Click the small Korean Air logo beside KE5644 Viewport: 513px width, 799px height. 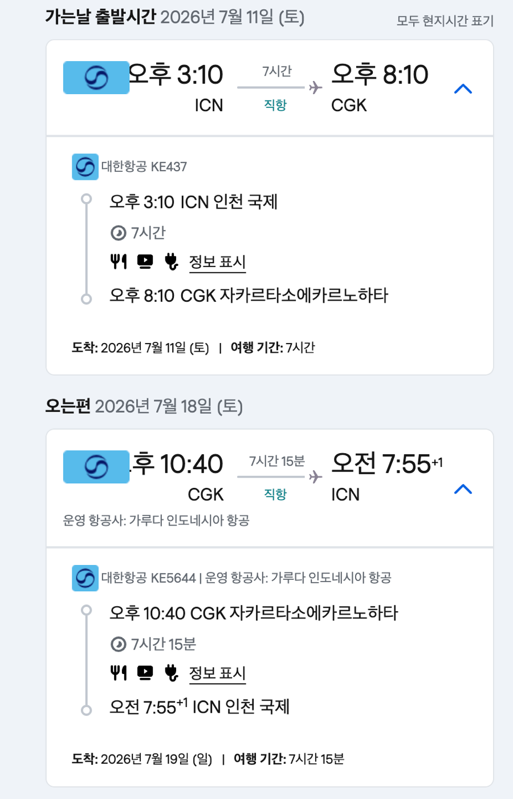tap(85, 578)
